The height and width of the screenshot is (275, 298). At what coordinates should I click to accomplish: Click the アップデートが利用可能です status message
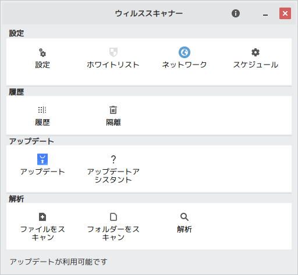(x=58, y=262)
